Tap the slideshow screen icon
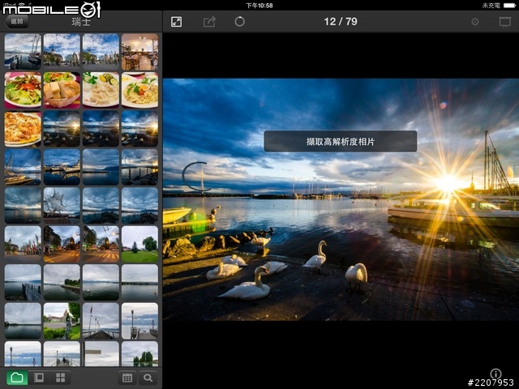Viewport: 519px width, 389px height. 504,22
